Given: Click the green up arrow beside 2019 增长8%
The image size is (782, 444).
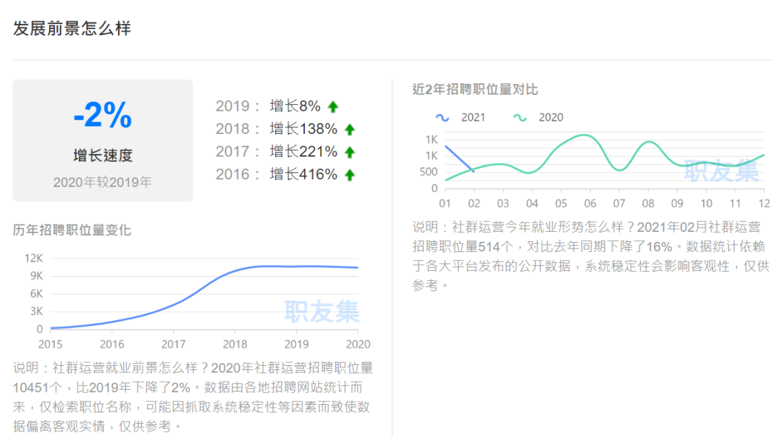Looking at the screenshot, I should click(x=333, y=106).
